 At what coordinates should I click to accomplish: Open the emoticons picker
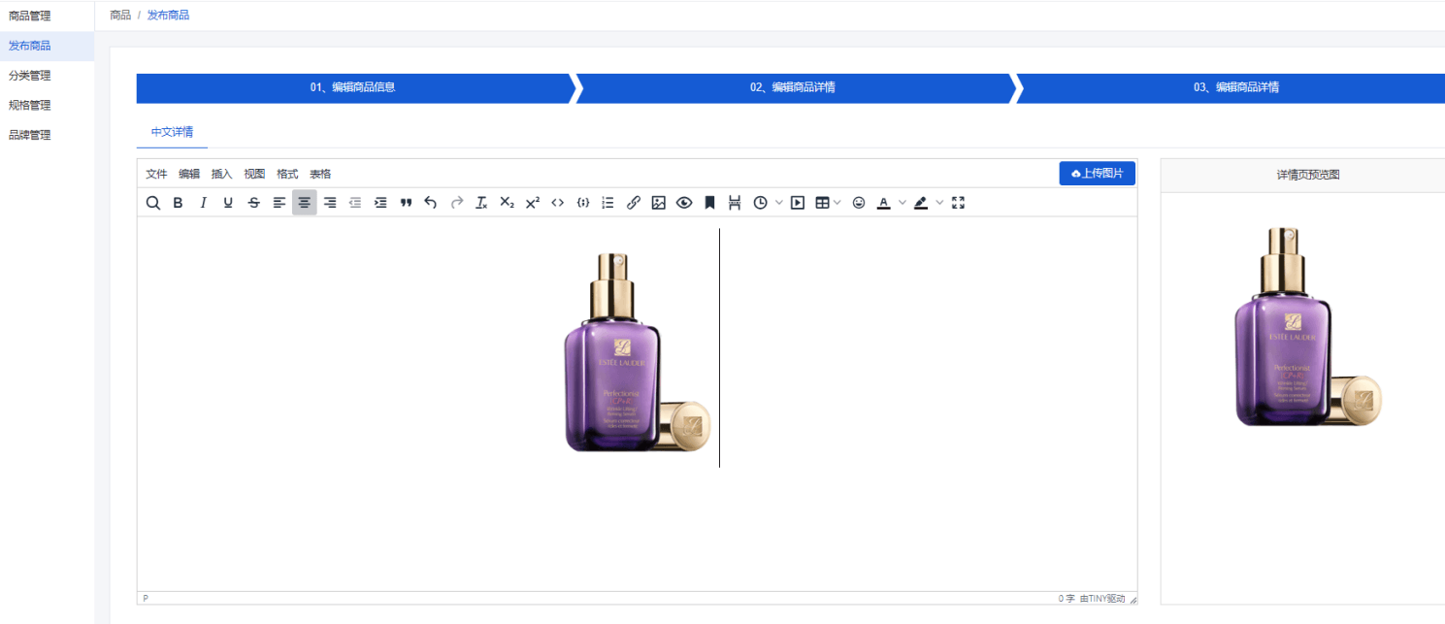(859, 203)
